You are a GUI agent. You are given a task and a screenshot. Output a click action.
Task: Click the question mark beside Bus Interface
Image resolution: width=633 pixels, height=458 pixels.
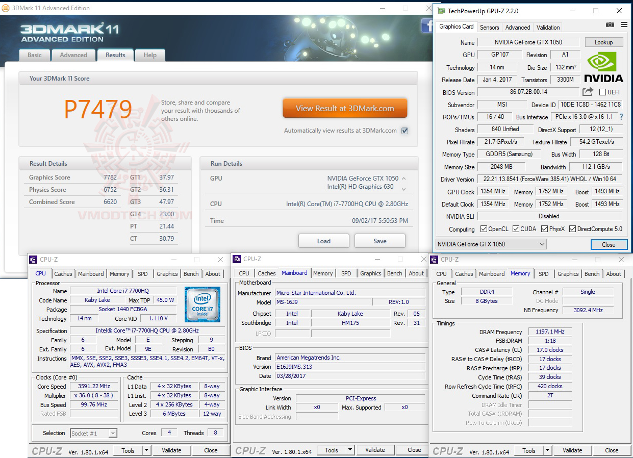(x=621, y=116)
